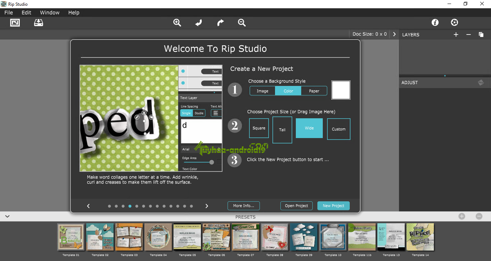The image size is (491, 261).
Task: Select the Template 14 preset thumbnail
Action: coord(420,237)
